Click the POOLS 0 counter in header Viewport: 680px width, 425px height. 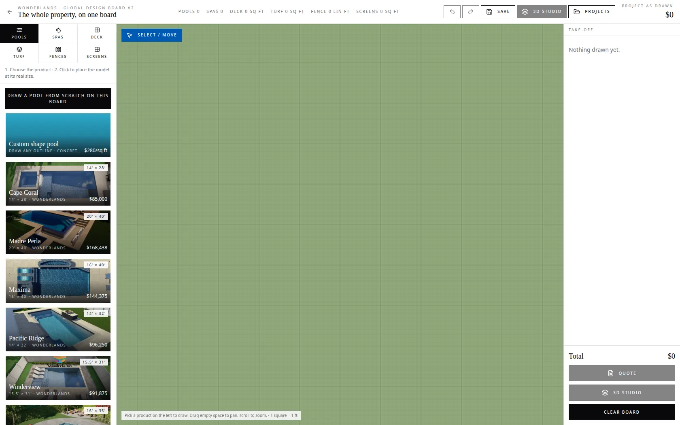pyautogui.click(x=189, y=12)
